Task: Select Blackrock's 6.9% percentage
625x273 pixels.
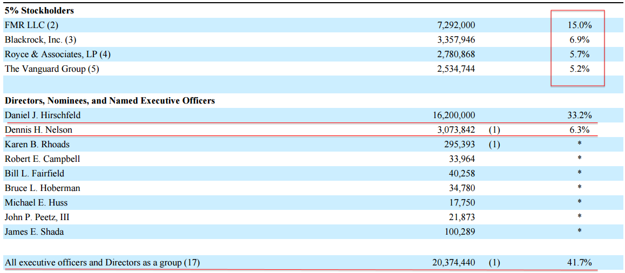Action: click(579, 40)
